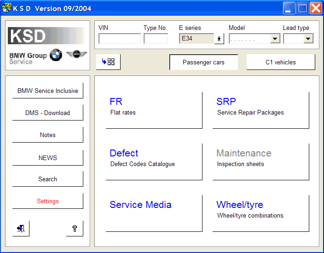
Task: Click the E series download arrow button
Action: pos(219,39)
